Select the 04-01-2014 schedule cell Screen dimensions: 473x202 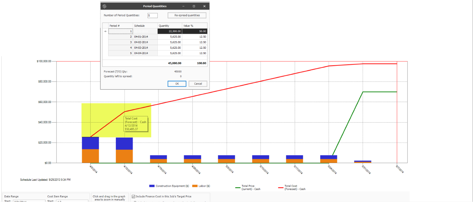pyautogui.click(x=145, y=37)
